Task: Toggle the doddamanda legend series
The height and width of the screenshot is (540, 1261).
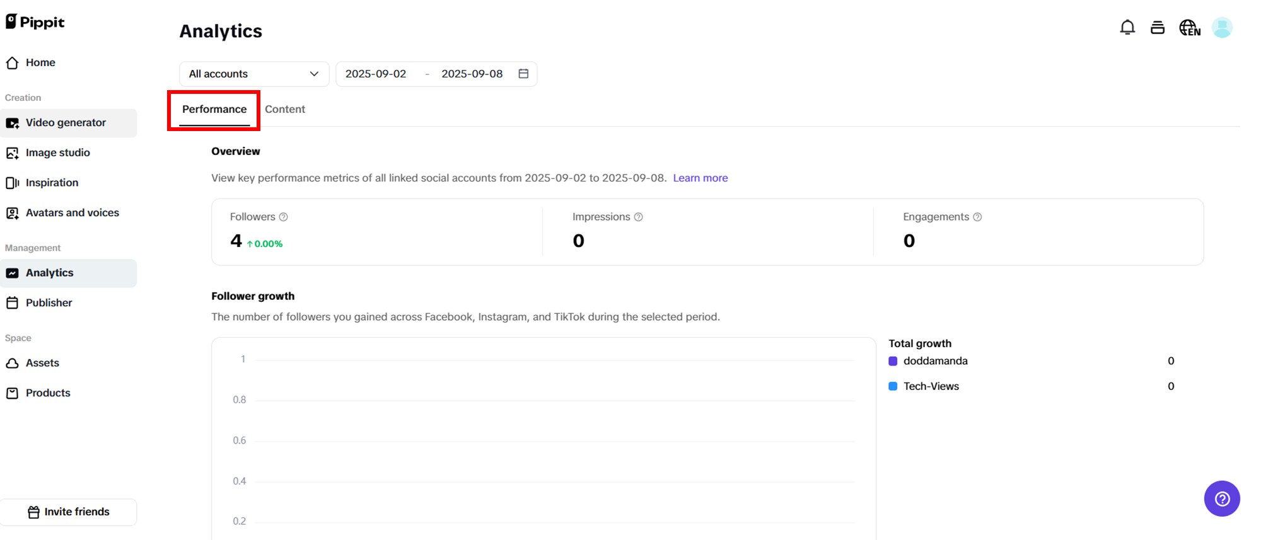Action: (935, 361)
